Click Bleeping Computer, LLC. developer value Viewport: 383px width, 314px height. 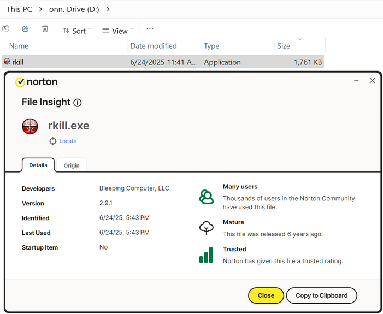tap(135, 188)
